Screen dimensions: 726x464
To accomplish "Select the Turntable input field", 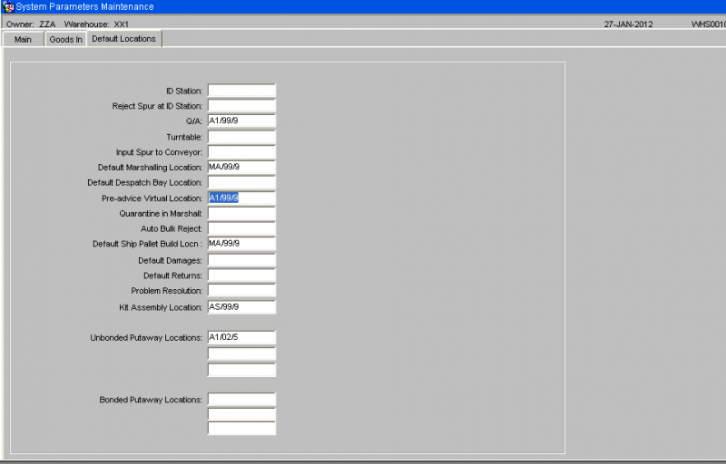I will tap(241, 137).
